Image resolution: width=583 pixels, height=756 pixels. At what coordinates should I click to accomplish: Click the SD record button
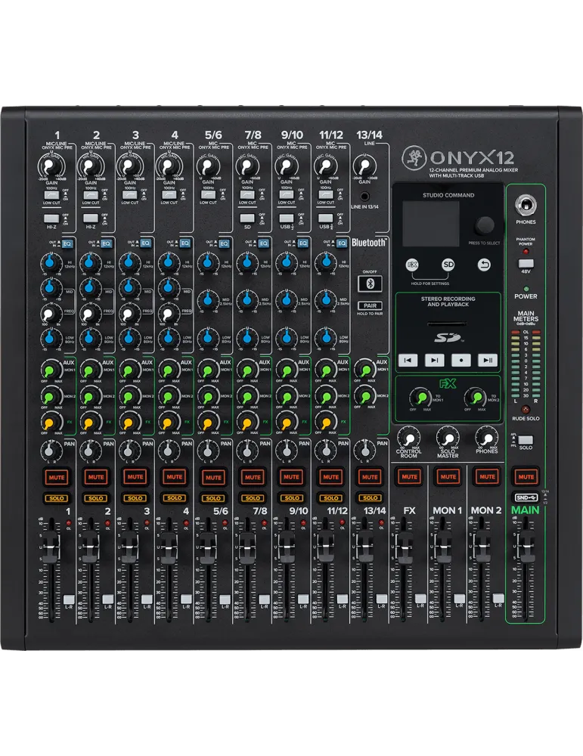461,360
